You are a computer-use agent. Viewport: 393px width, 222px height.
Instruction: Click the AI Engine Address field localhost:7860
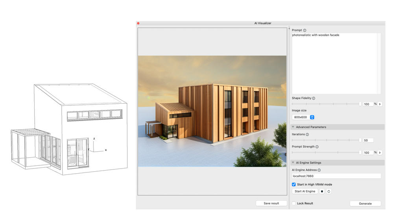pos(336,176)
